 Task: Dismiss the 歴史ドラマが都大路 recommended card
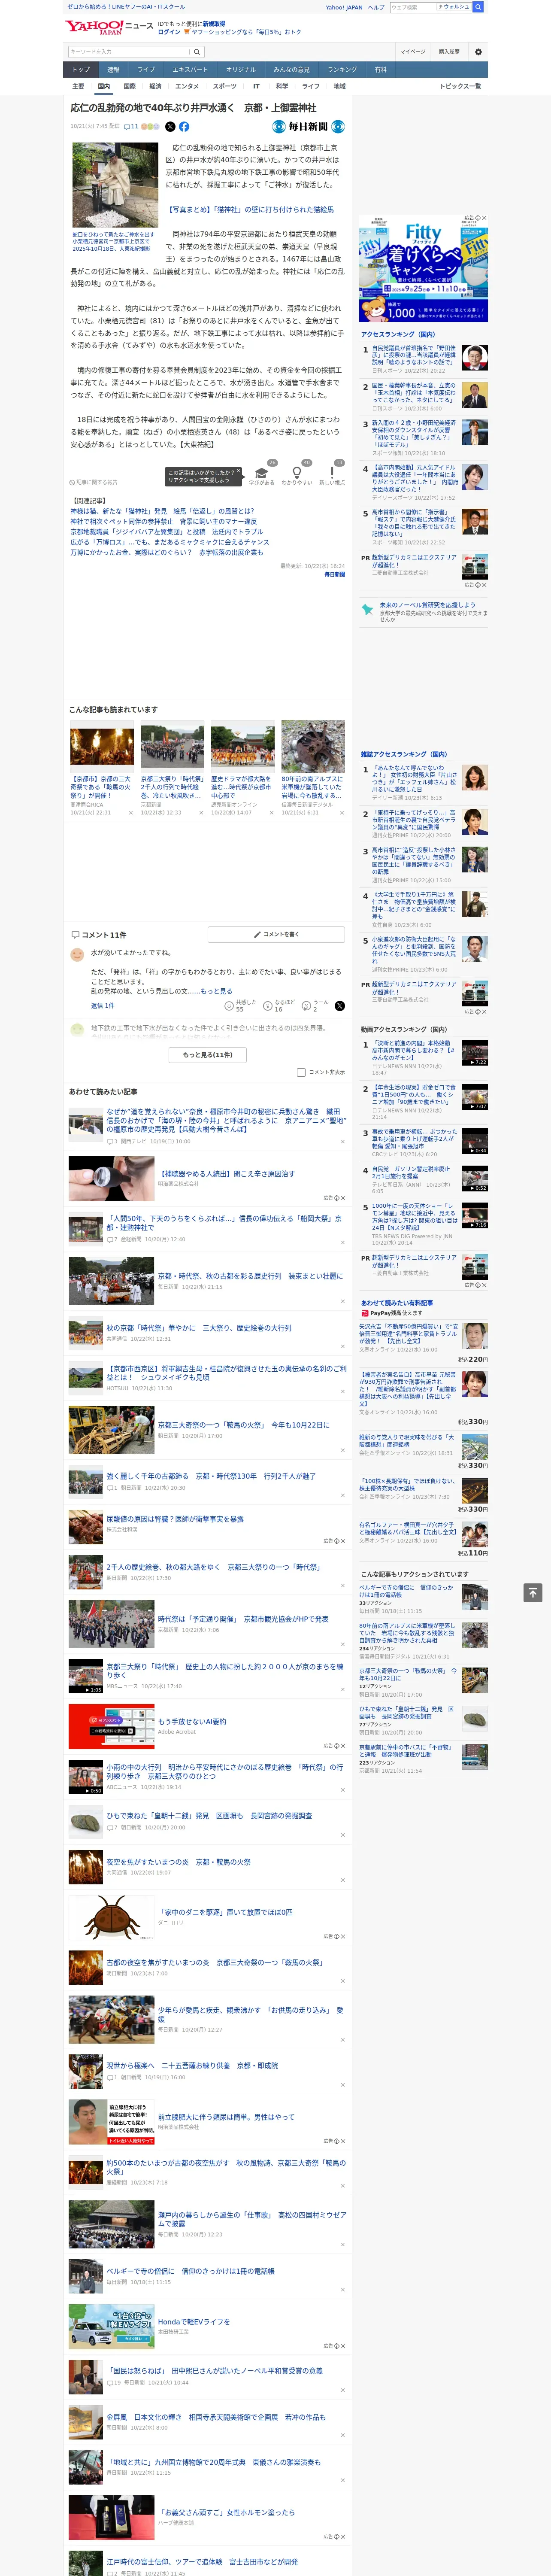pos(271,813)
